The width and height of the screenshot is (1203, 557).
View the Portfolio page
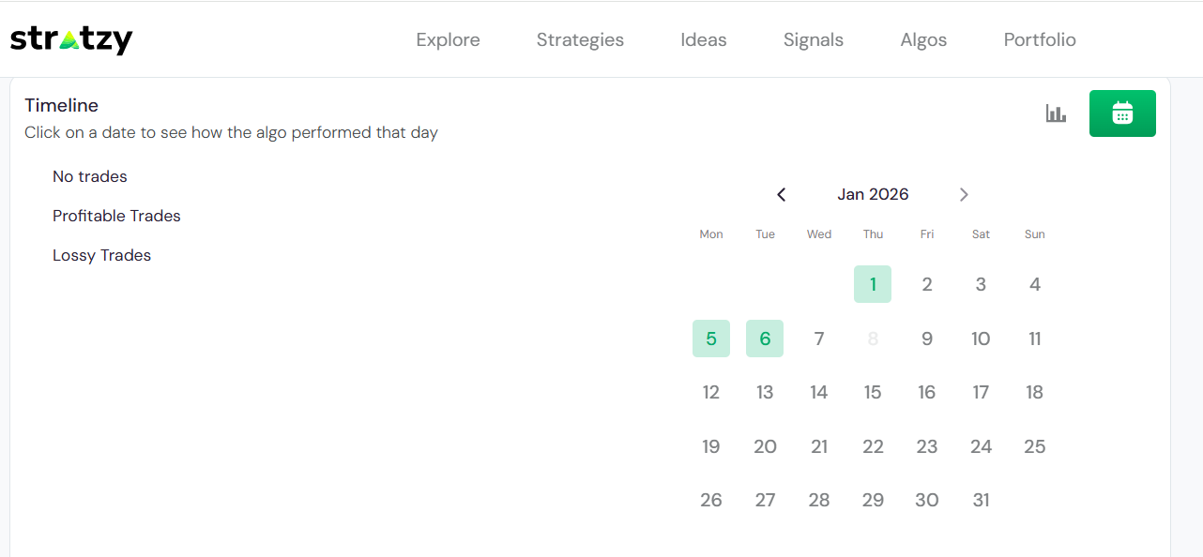1040,39
